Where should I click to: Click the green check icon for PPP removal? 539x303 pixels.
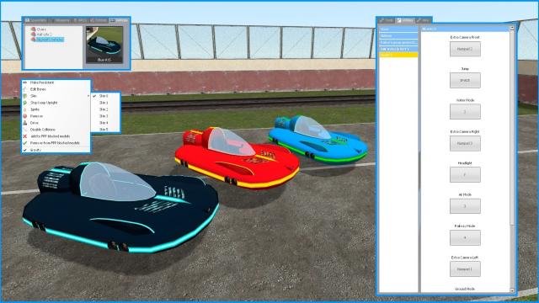coord(24,143)
